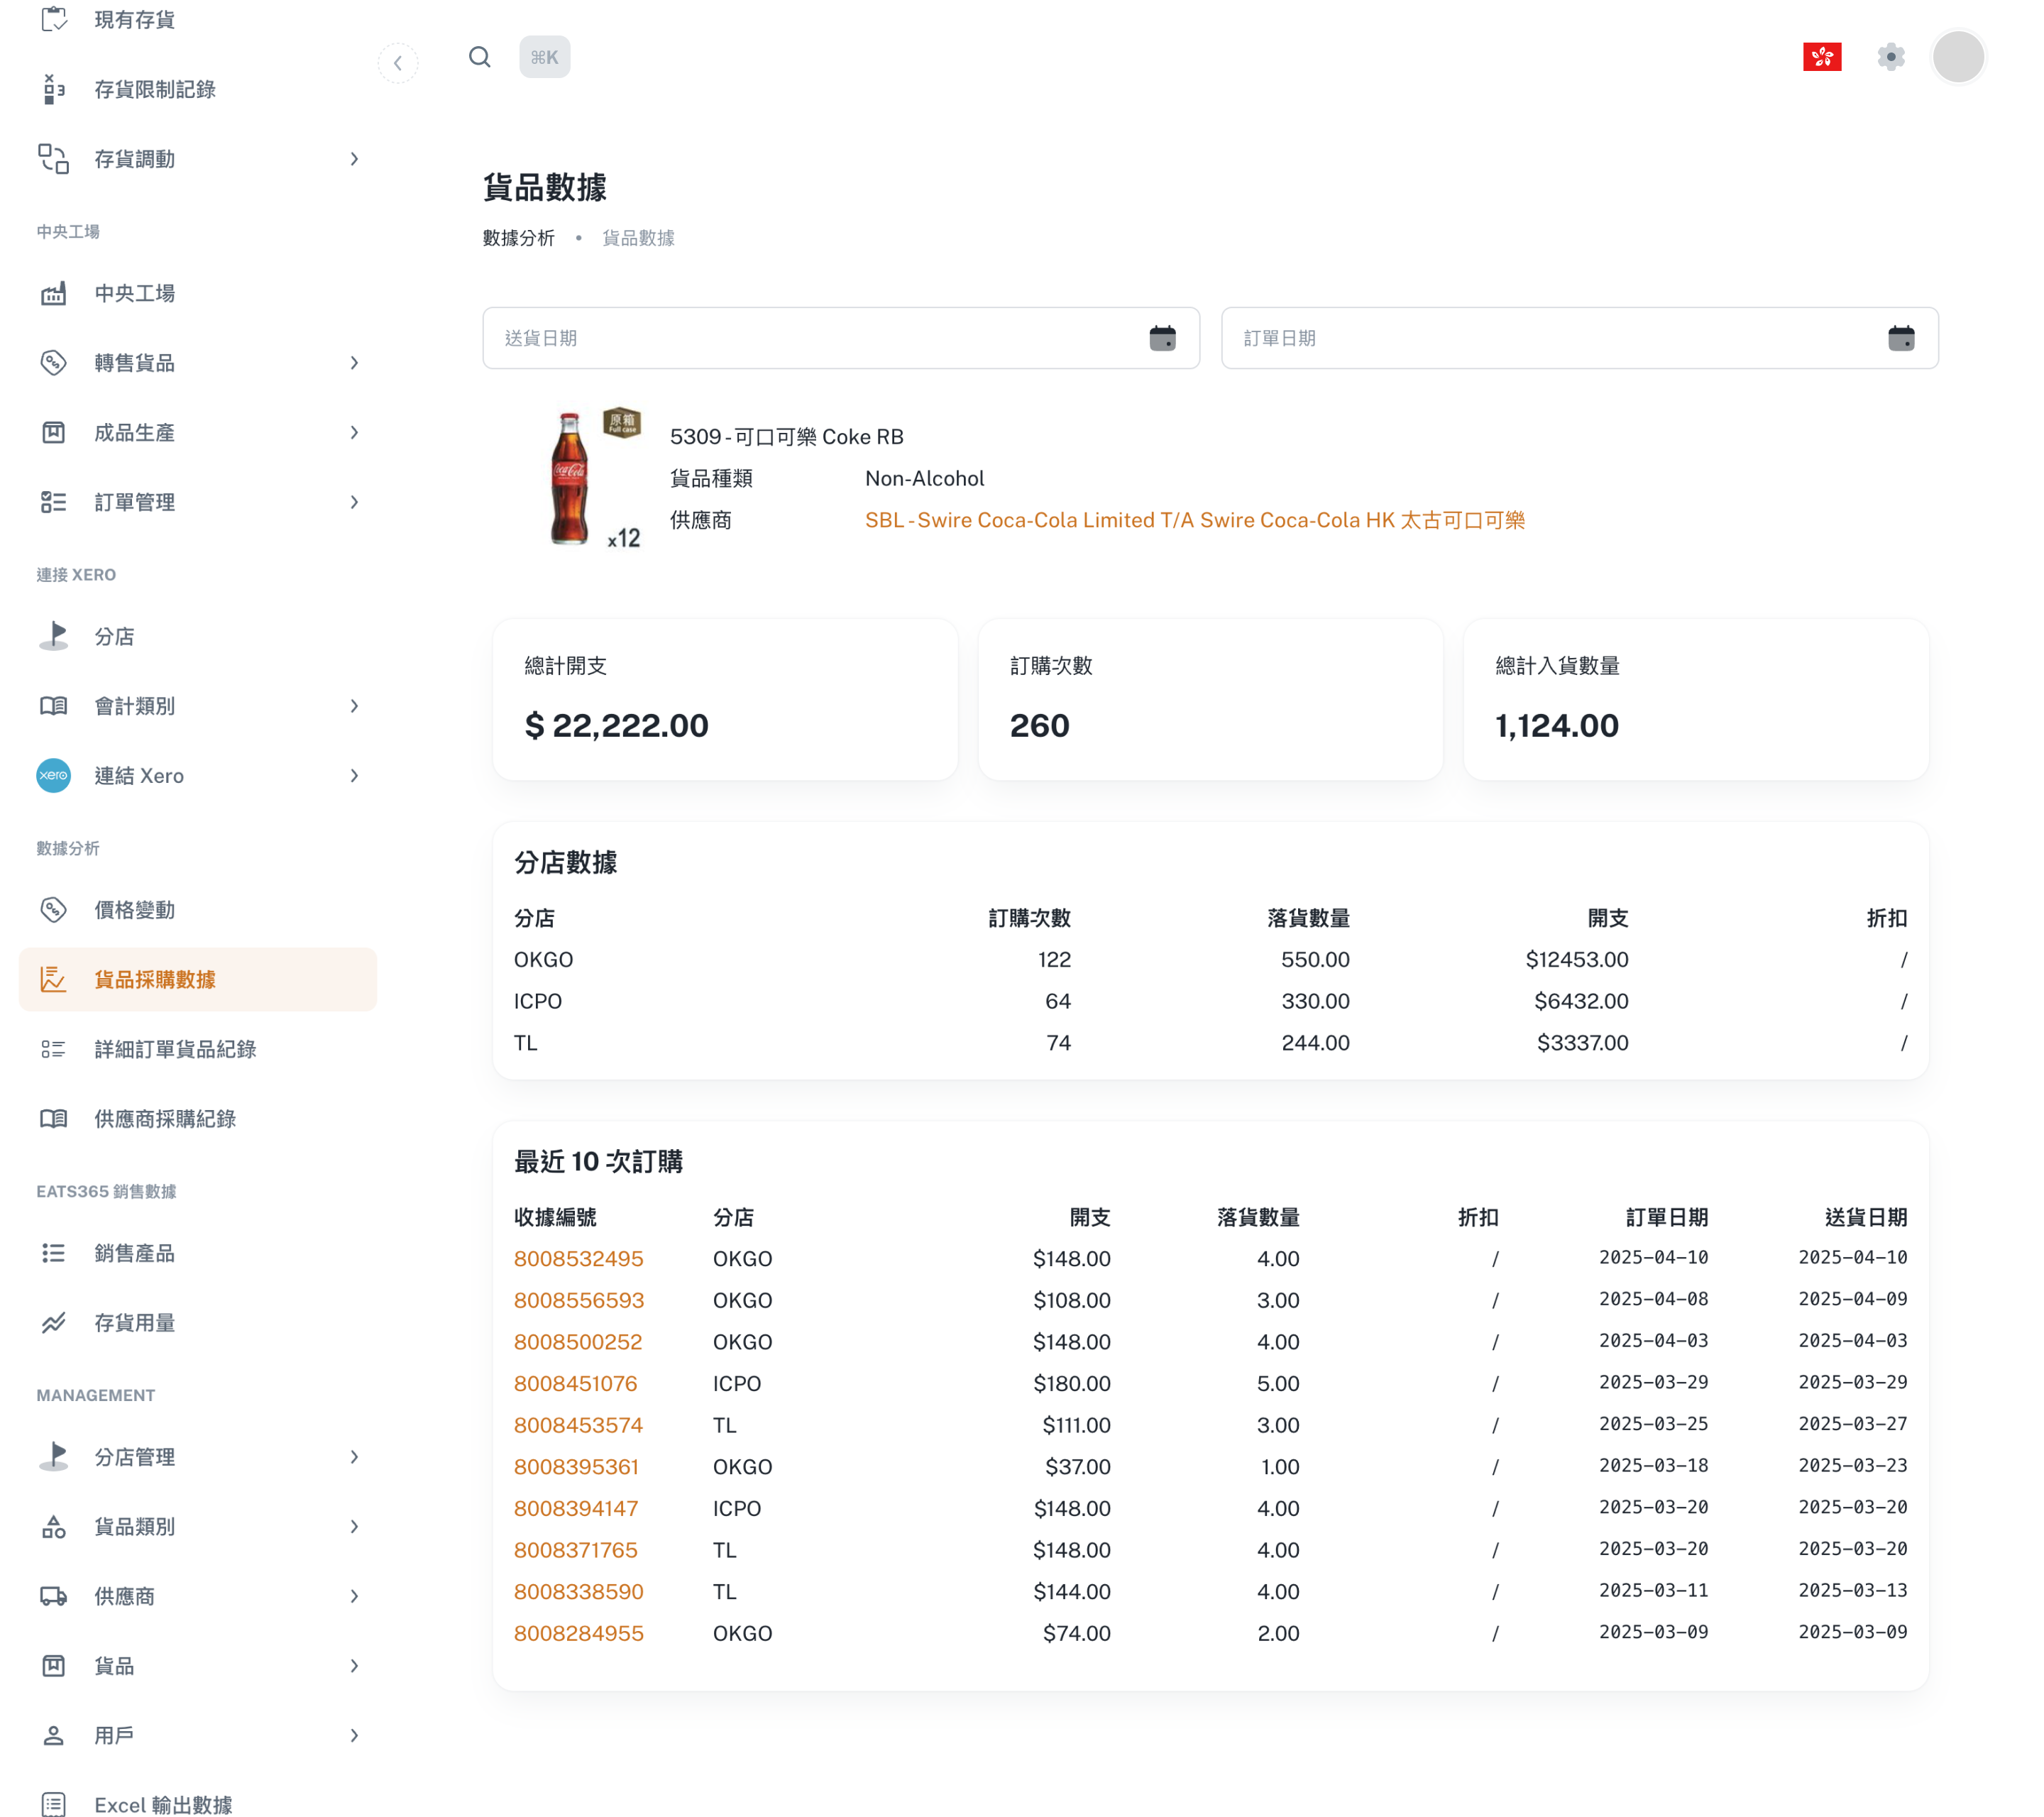This screenshot has height=1817, width=2044.
Task: Expand the 供應商 submenu chevron
Action: coord(355,1596)
